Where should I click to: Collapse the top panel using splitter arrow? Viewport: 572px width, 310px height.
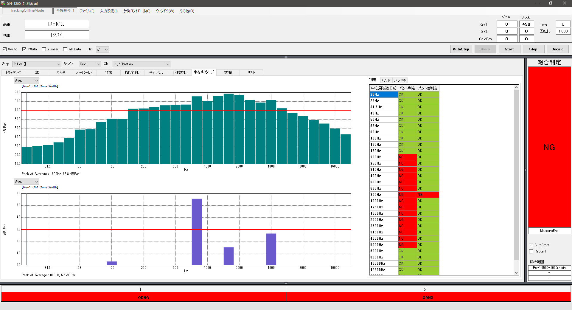(286, 57)
